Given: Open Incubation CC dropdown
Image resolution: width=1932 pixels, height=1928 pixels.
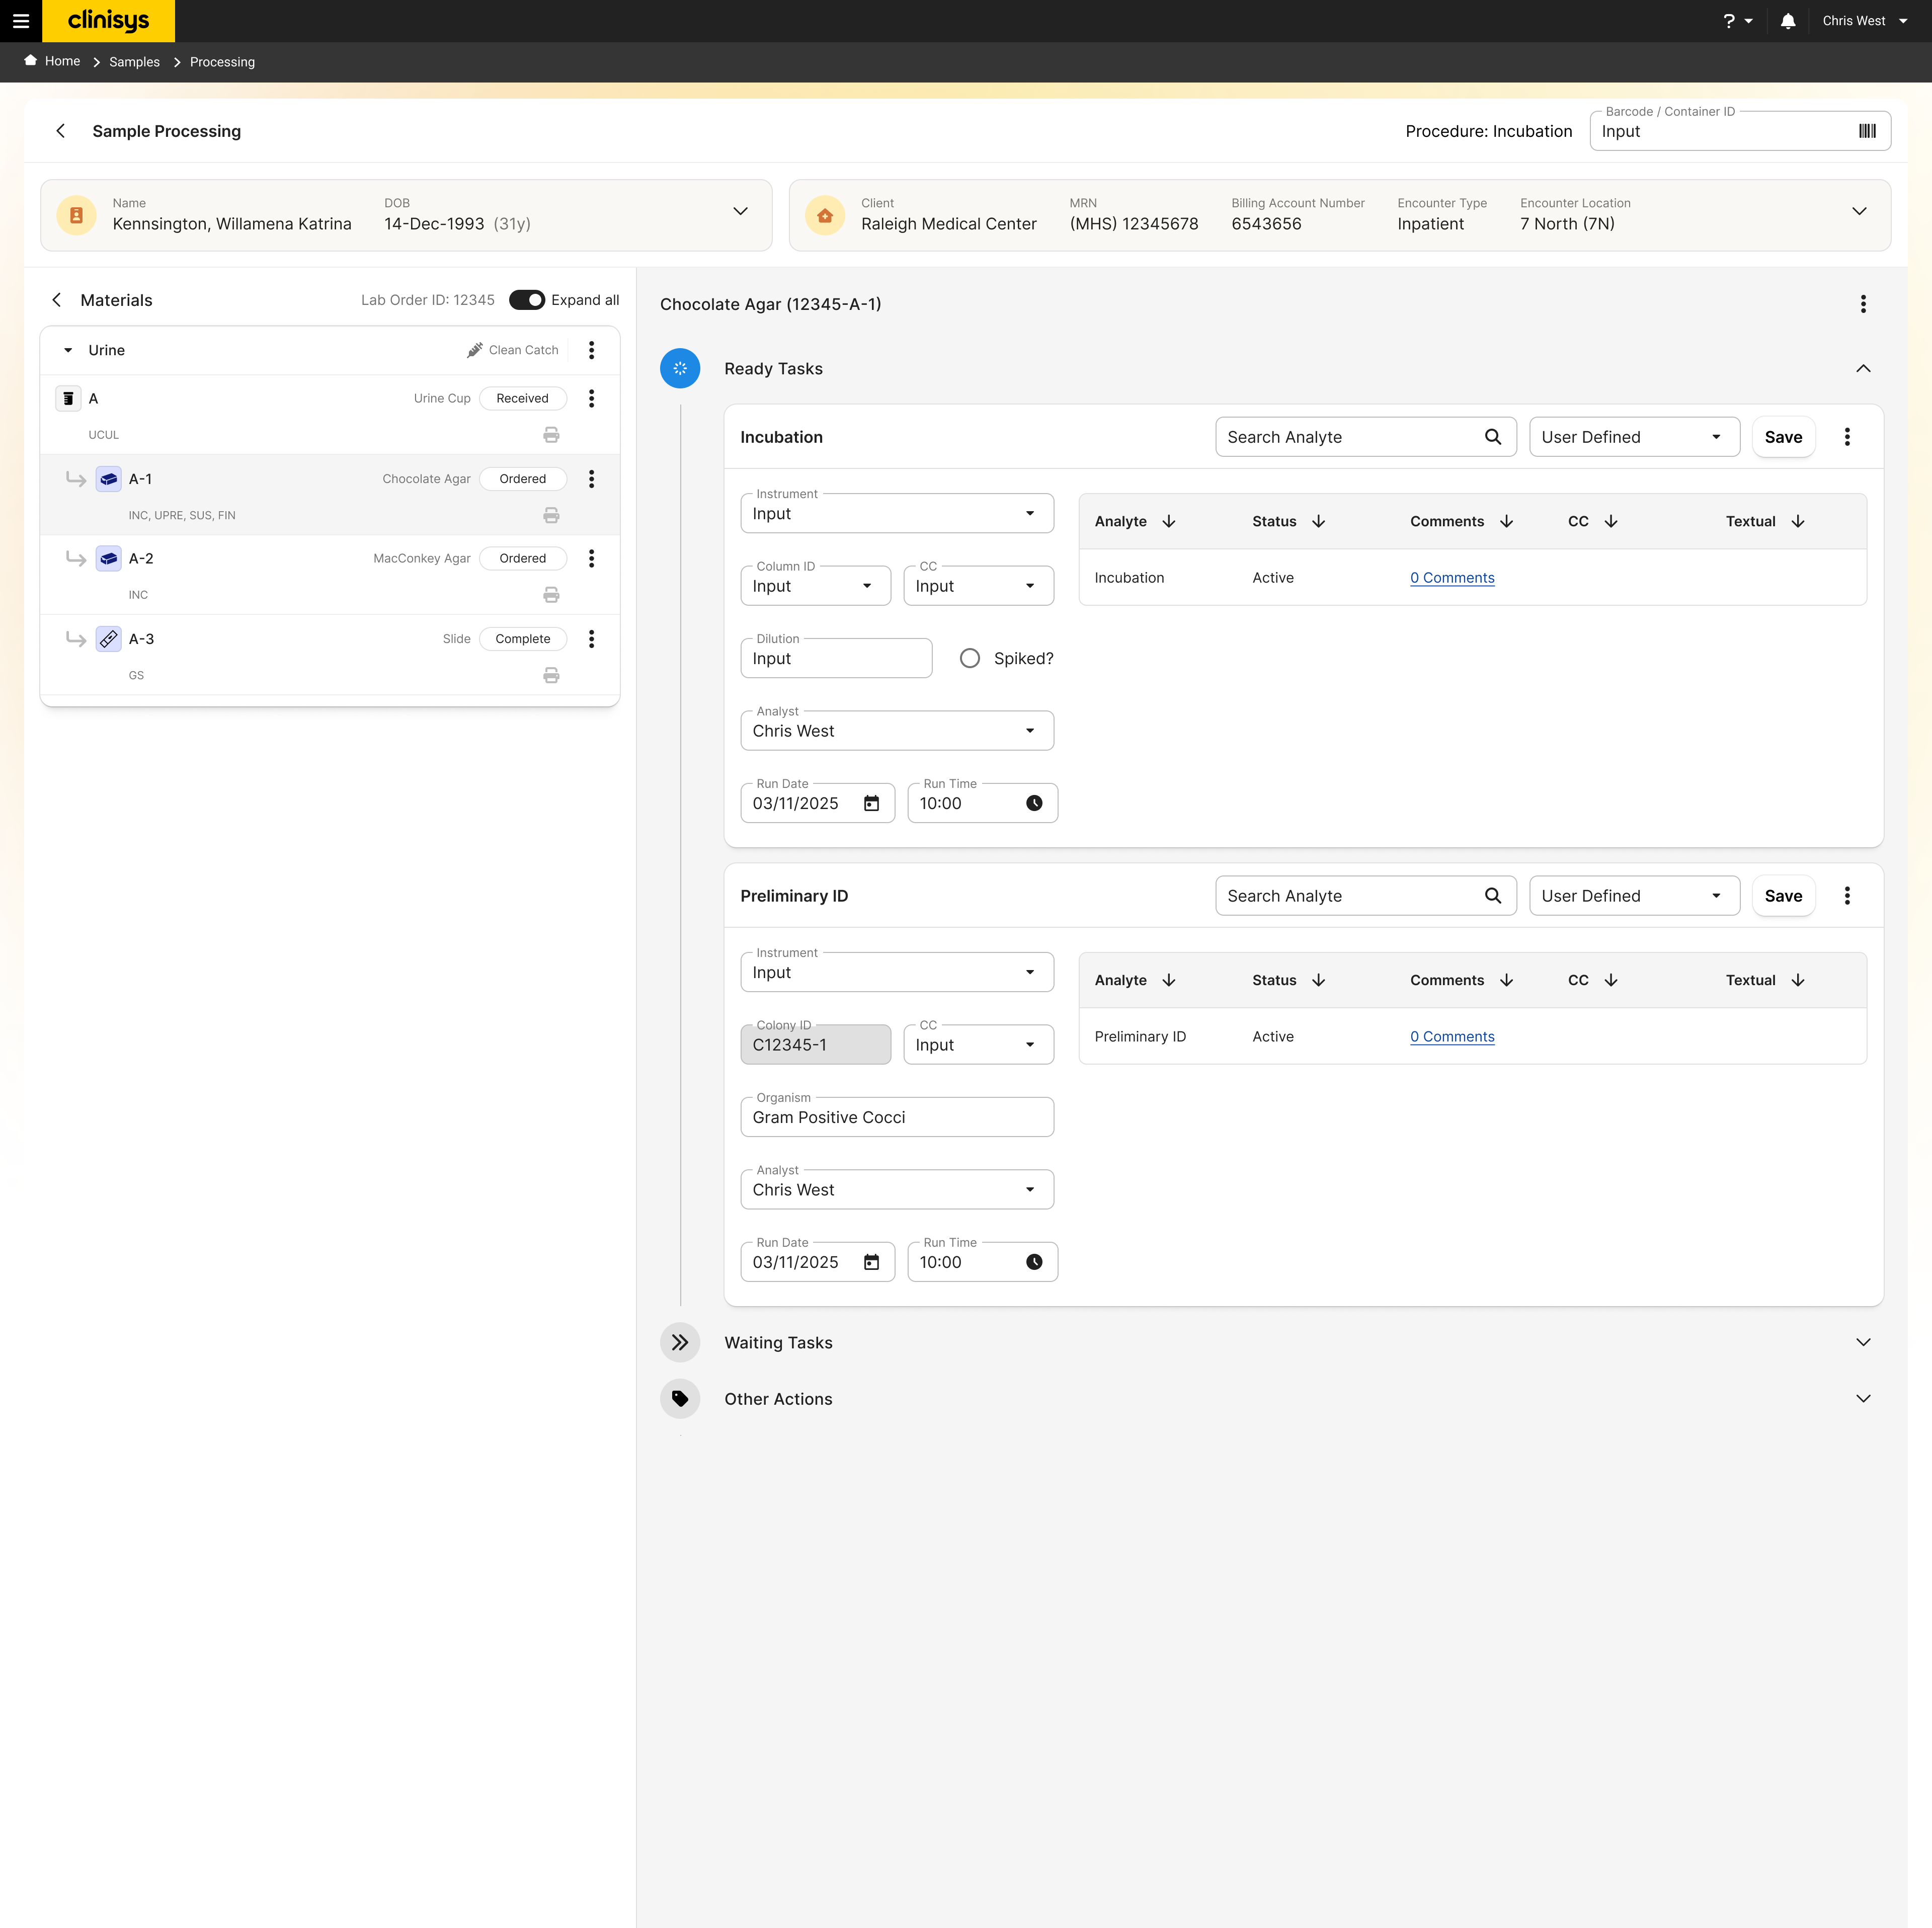Looking at the screenshot, I should pos(978,586).
